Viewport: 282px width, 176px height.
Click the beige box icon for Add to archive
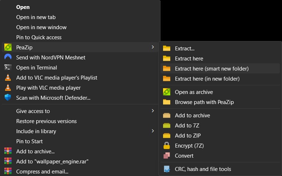167,115
